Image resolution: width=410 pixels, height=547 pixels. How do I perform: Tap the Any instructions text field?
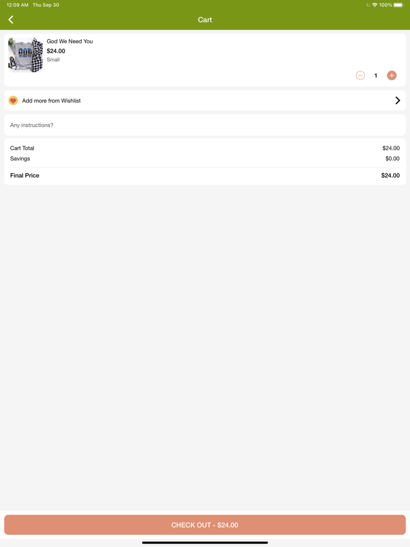pyautogui.click(x=205, y=125)
